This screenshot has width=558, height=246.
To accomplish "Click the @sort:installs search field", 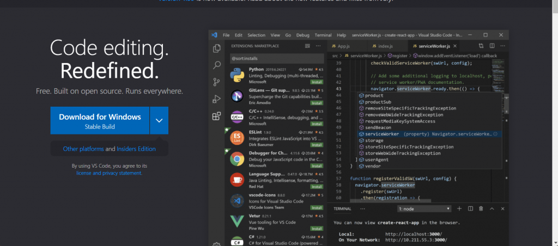I will [277, 58].
